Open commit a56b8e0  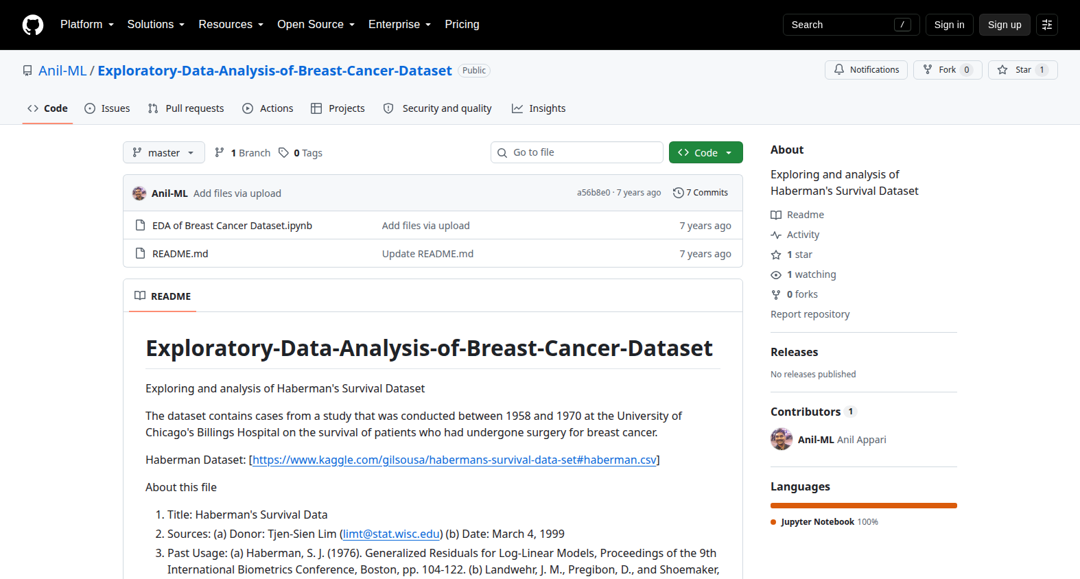click(594, 193)
